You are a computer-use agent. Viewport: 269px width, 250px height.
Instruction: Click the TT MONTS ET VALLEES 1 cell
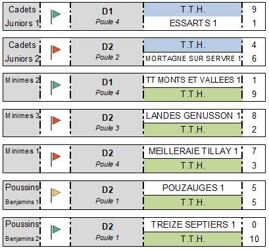[x=193, y=80]
